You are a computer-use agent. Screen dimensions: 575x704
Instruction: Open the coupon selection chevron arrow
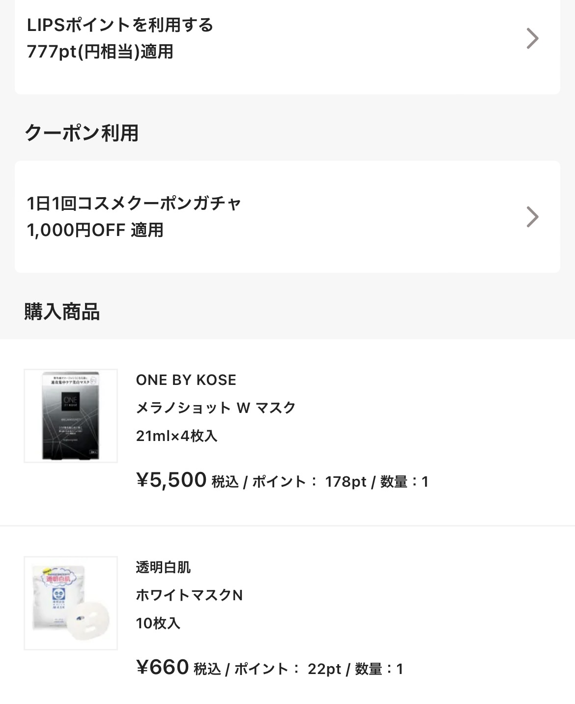click(532, 217)
